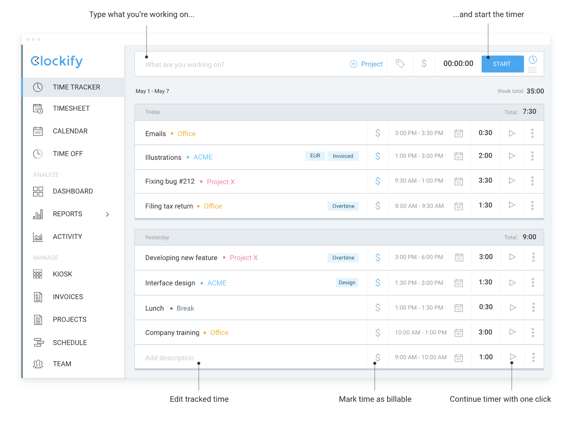Viewport: 575px width, 421px height.
Task: Open more options for Developing new feature entry
Action: coord(533,257)
